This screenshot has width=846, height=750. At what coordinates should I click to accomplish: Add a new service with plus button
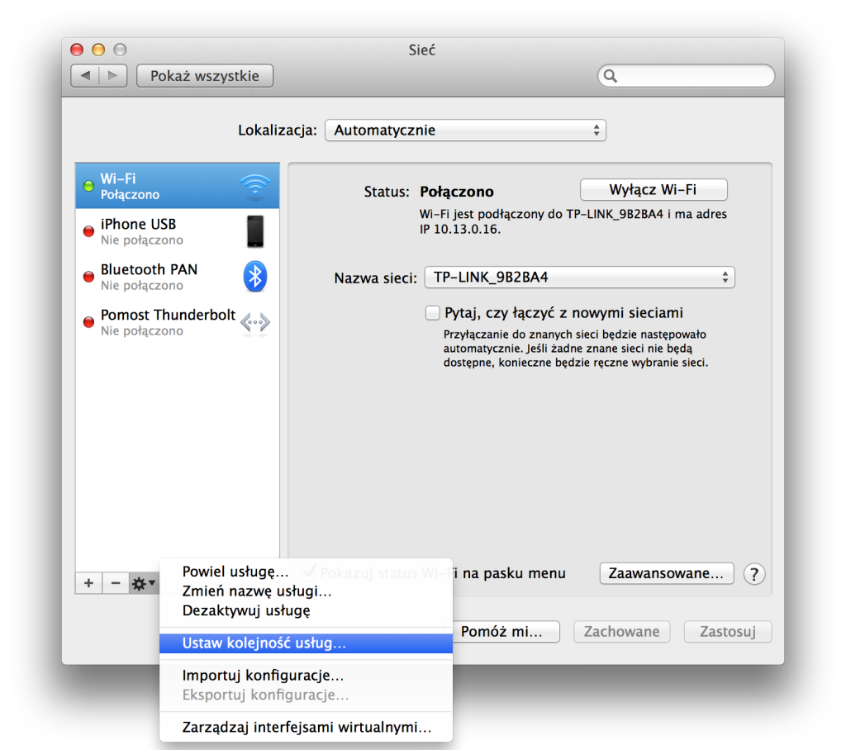tap(88, 583)
